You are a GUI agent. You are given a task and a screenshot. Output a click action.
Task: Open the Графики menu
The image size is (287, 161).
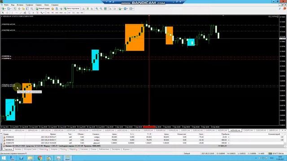click(x=29, y=5)
